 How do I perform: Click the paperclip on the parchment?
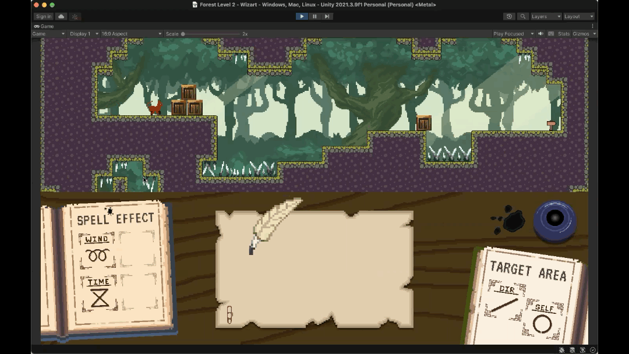pos(230,315)
